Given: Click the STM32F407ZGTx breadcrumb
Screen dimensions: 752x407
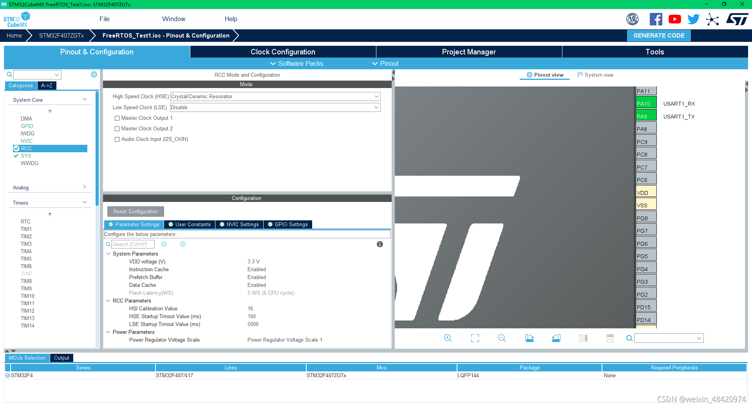Looking at the screenshot, I should pyautogui.click(x=61, y=36).
